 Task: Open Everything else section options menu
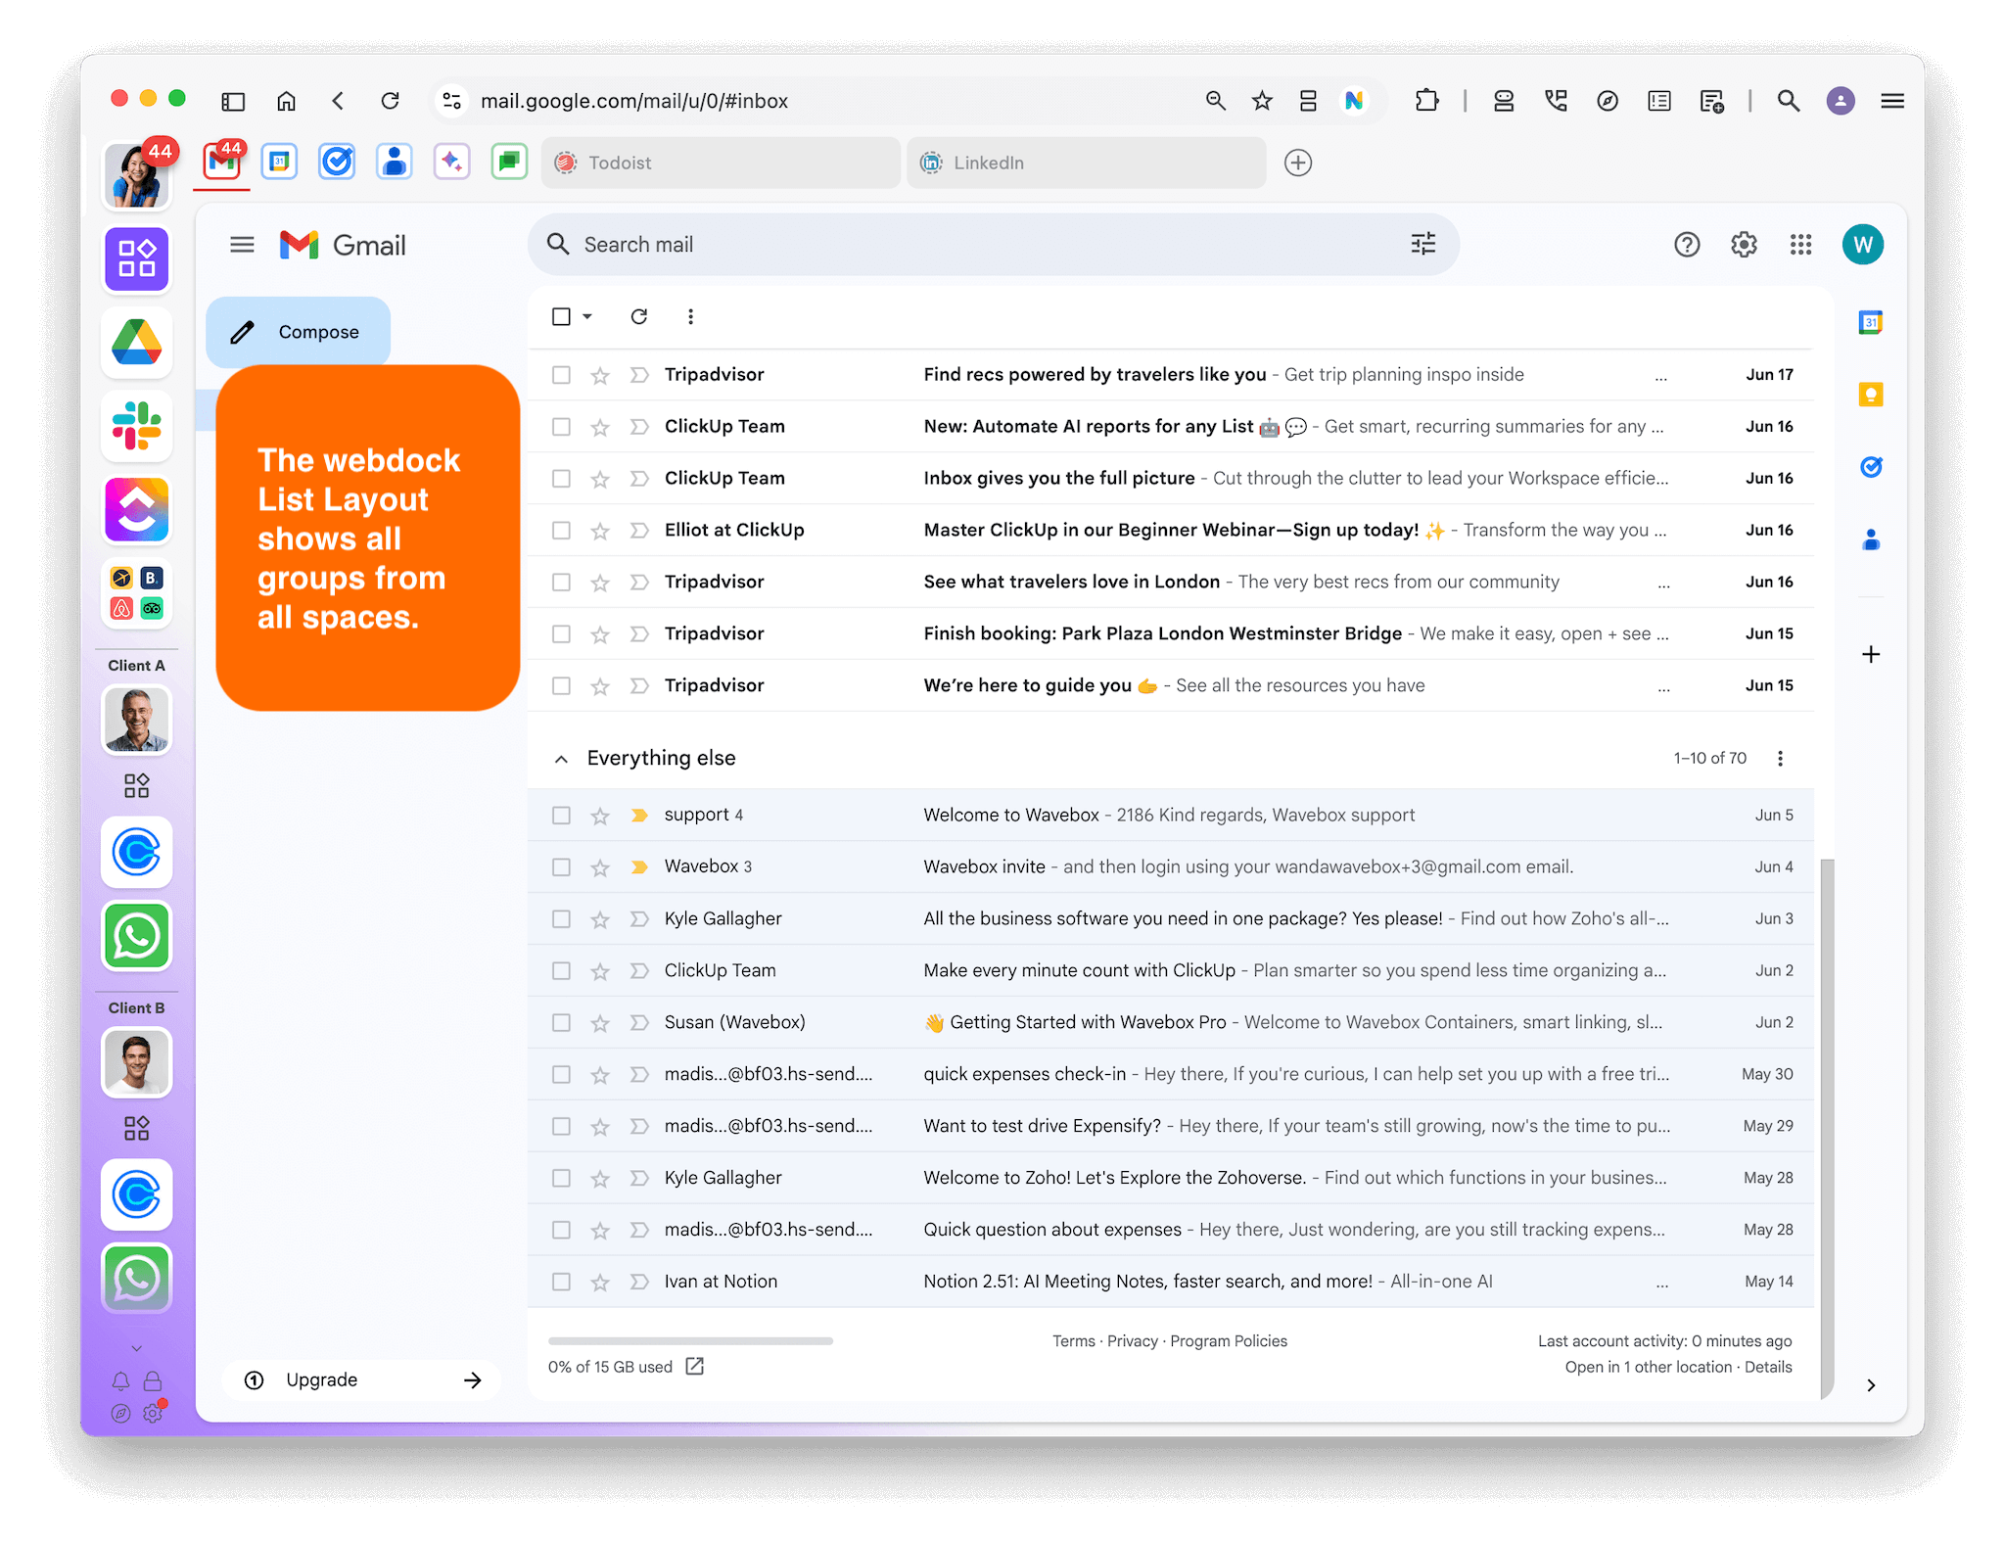point(1780,759)
